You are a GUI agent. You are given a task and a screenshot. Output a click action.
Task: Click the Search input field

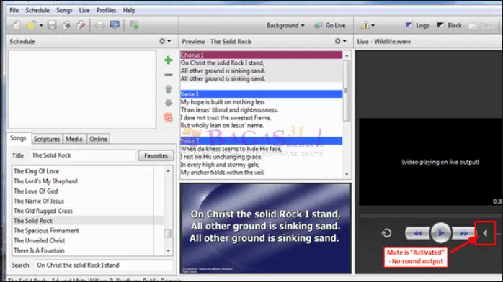[103, 265]
